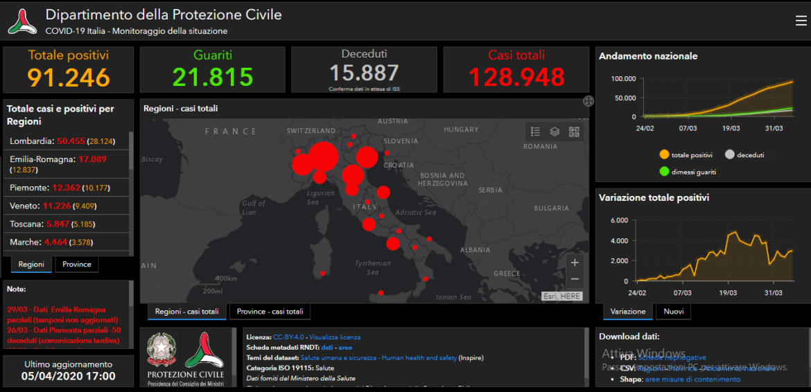Image resolution: width=811 pixels, height=392 pixels.
Task: Select the Regioni - casi totali map tab
Action: pos(187,312)
